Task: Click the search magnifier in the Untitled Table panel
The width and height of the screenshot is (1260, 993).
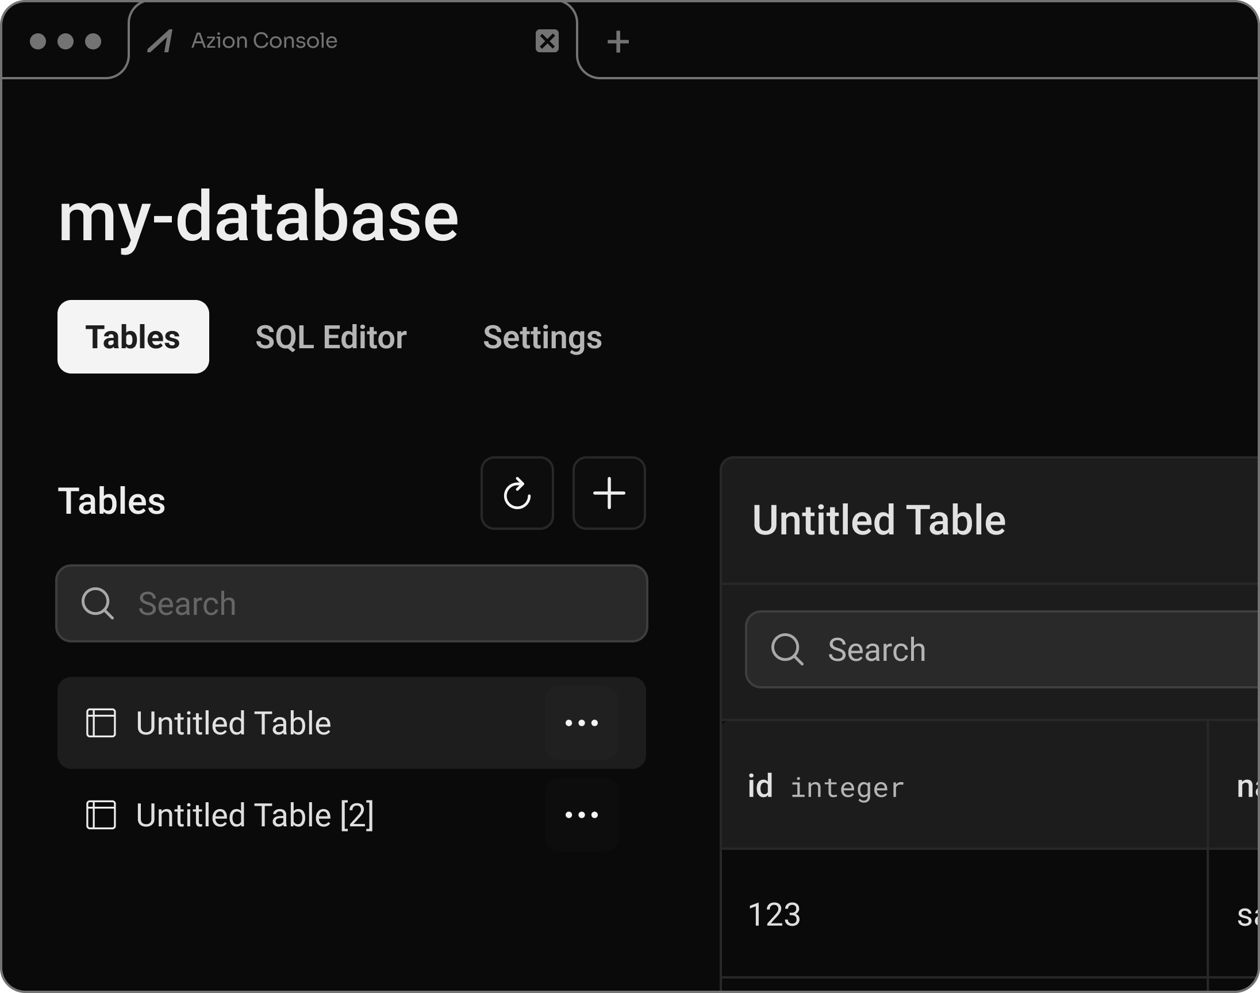Action: click(788, 649)
